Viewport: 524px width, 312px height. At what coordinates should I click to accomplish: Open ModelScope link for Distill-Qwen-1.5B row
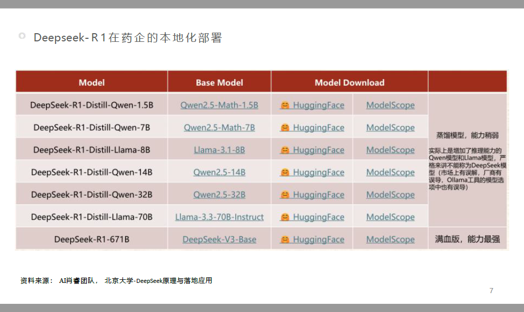[390, 105]
